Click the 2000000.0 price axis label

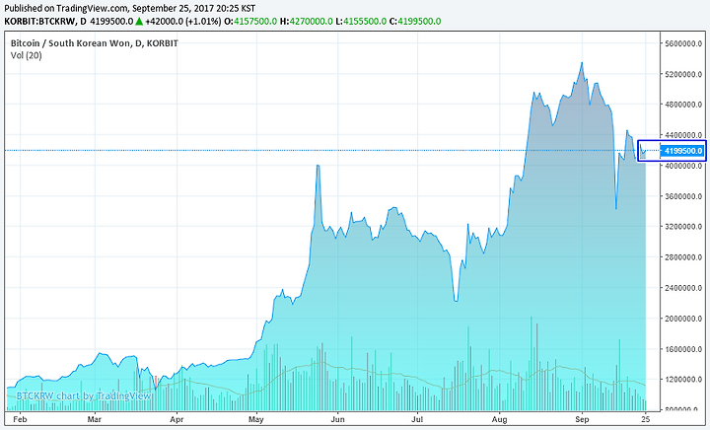(683, 319)
